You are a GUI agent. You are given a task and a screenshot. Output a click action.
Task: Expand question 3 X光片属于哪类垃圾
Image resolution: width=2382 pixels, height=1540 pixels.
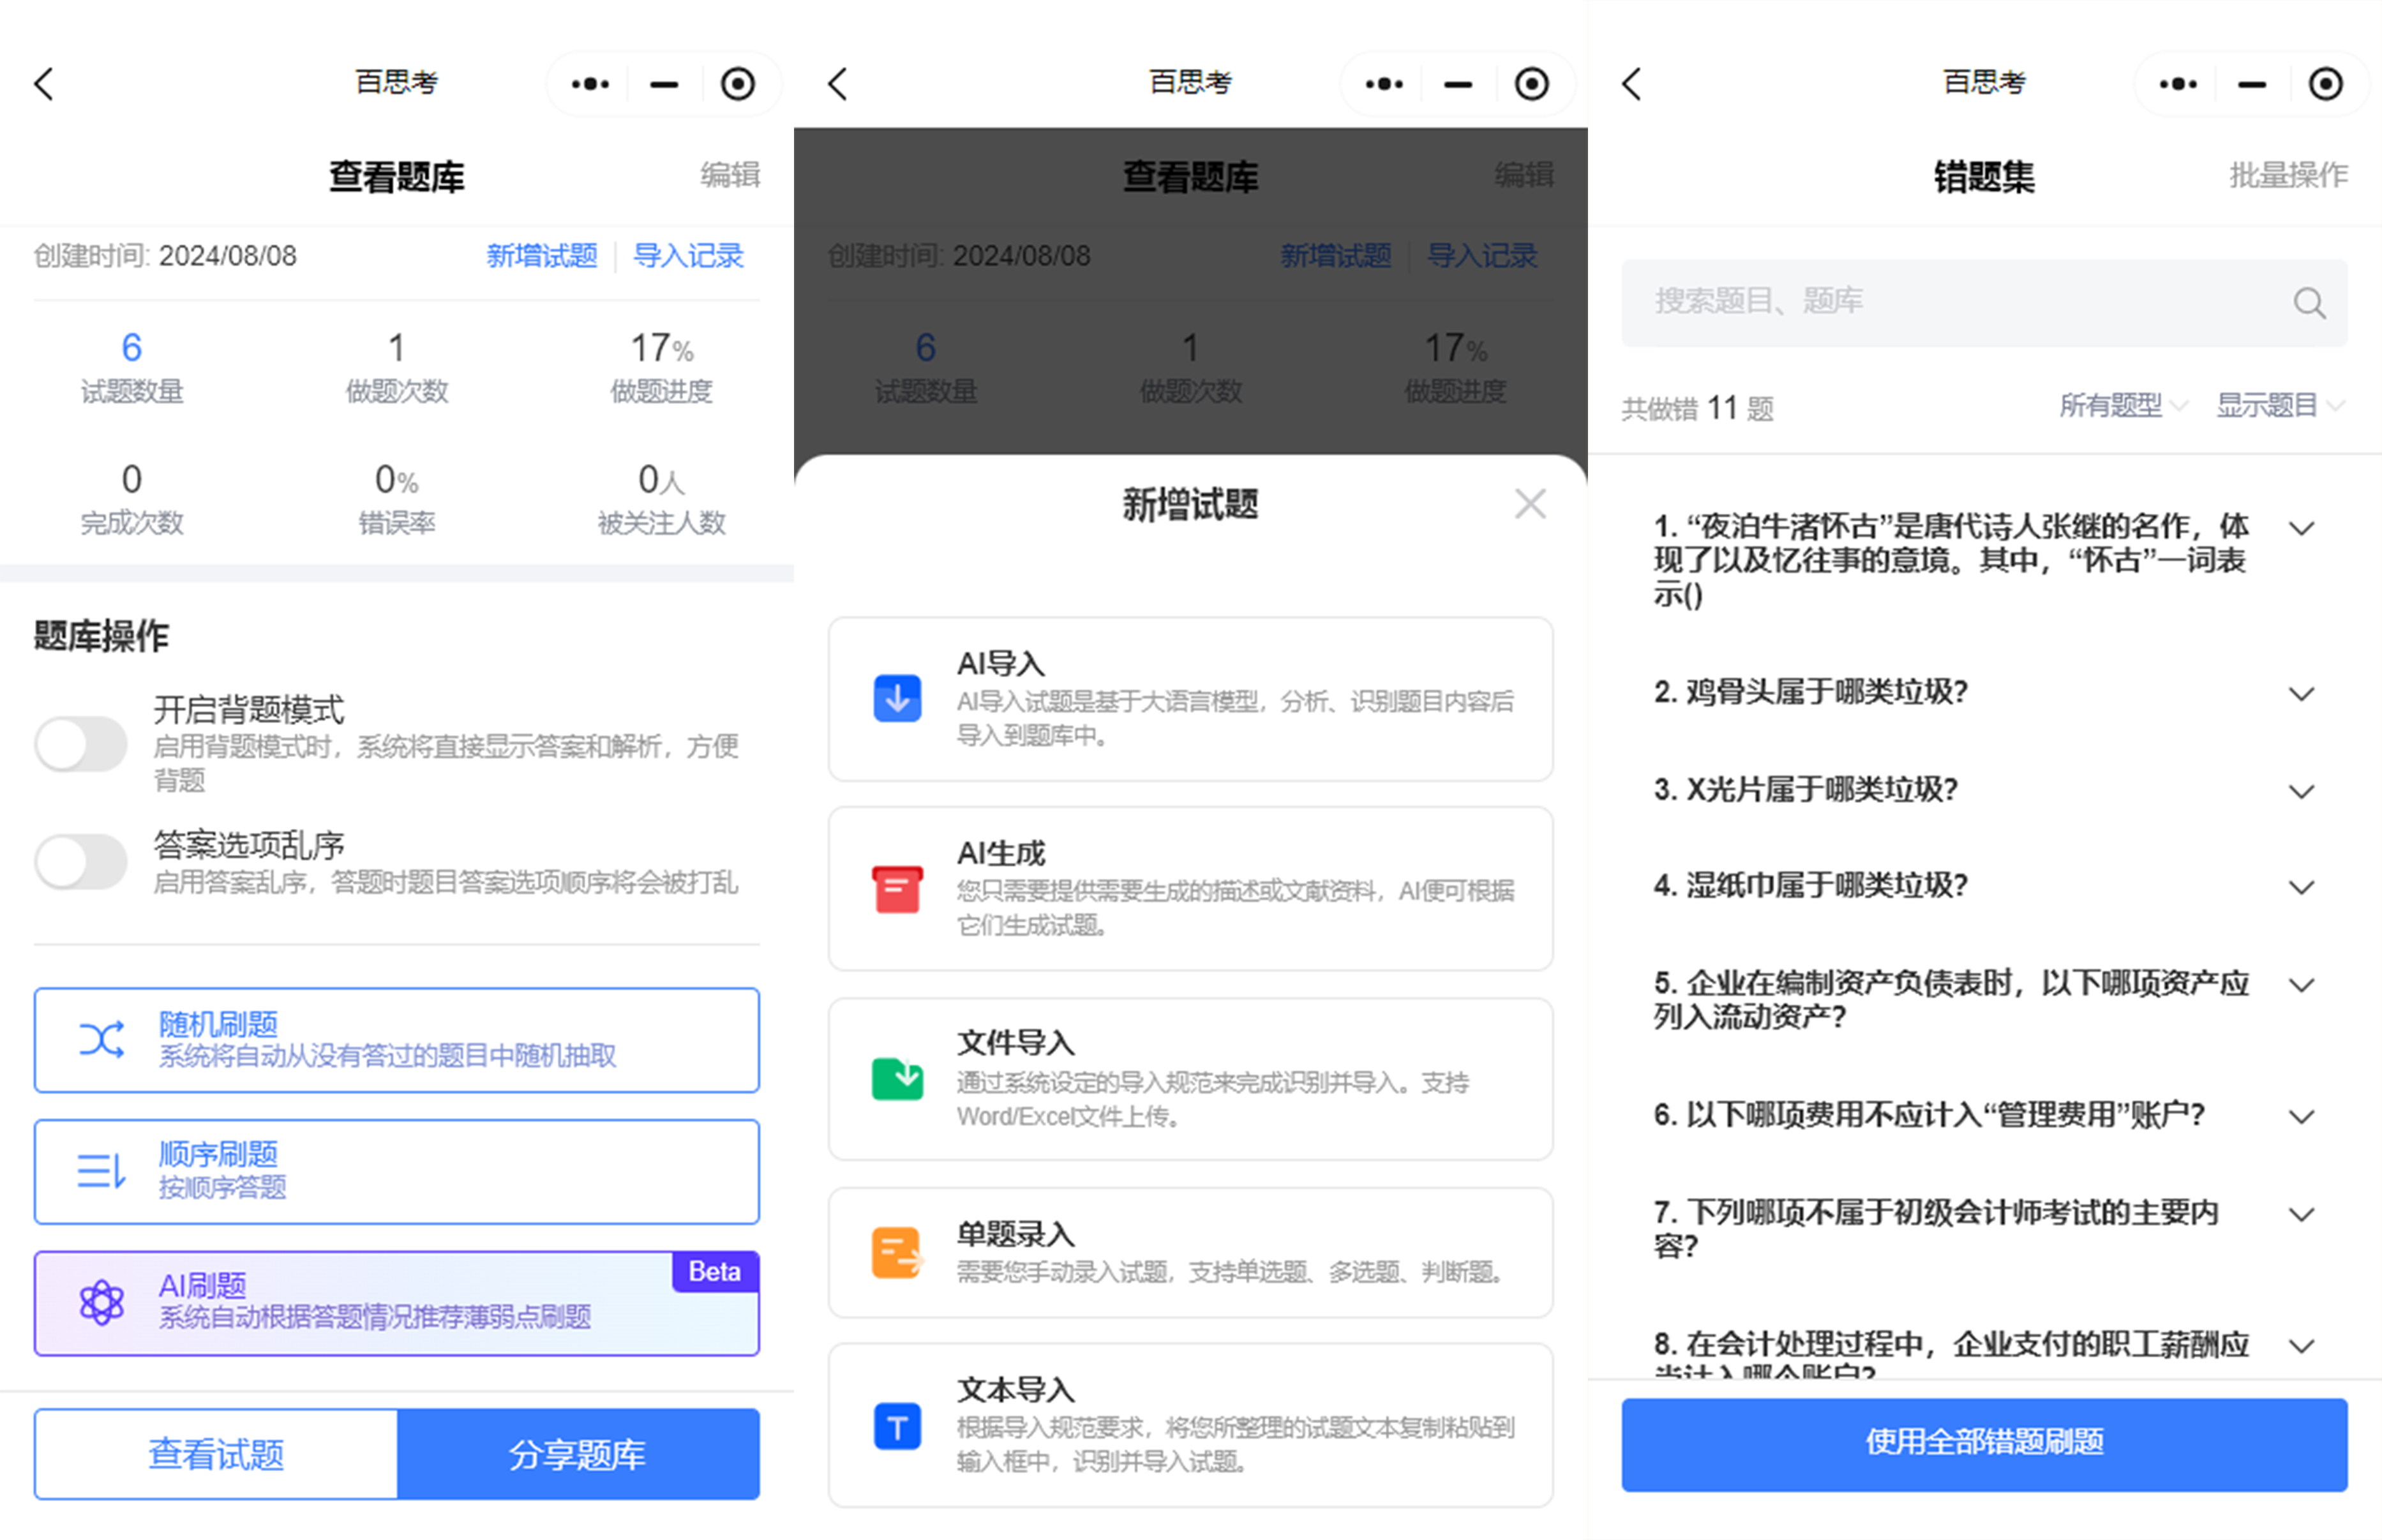(2301, 791)
